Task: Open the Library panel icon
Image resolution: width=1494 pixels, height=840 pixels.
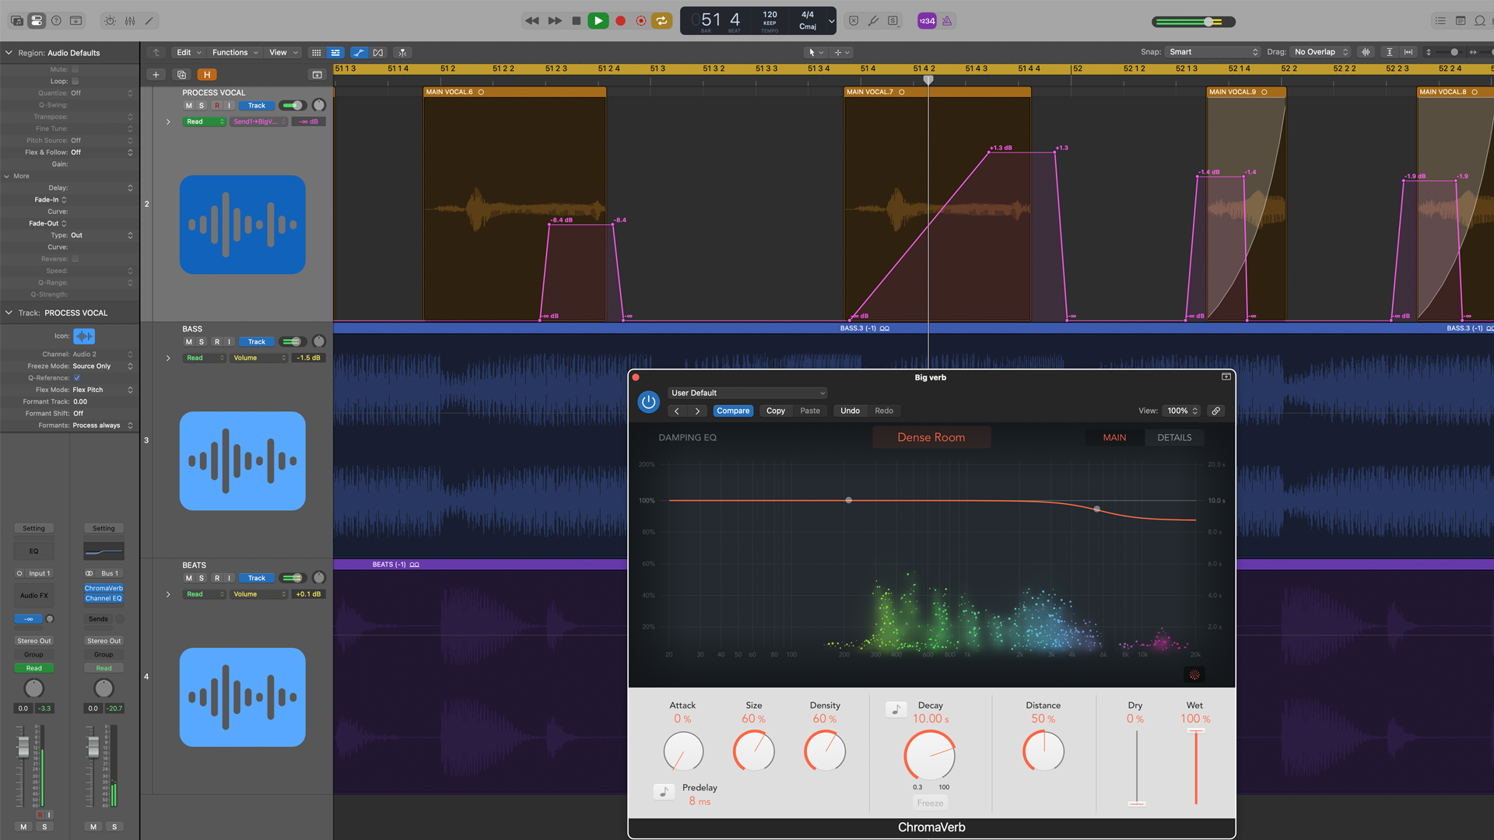Action: [16, 21]
